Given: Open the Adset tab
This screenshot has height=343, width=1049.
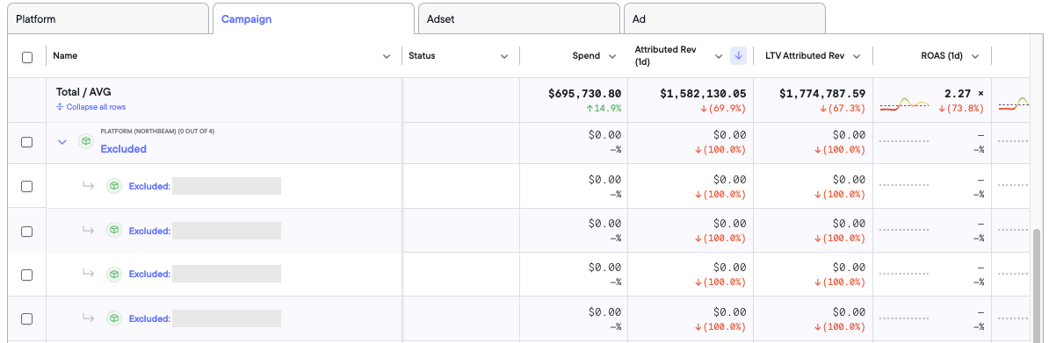Looking at the screenshot, I should click(x=518, y=18).
